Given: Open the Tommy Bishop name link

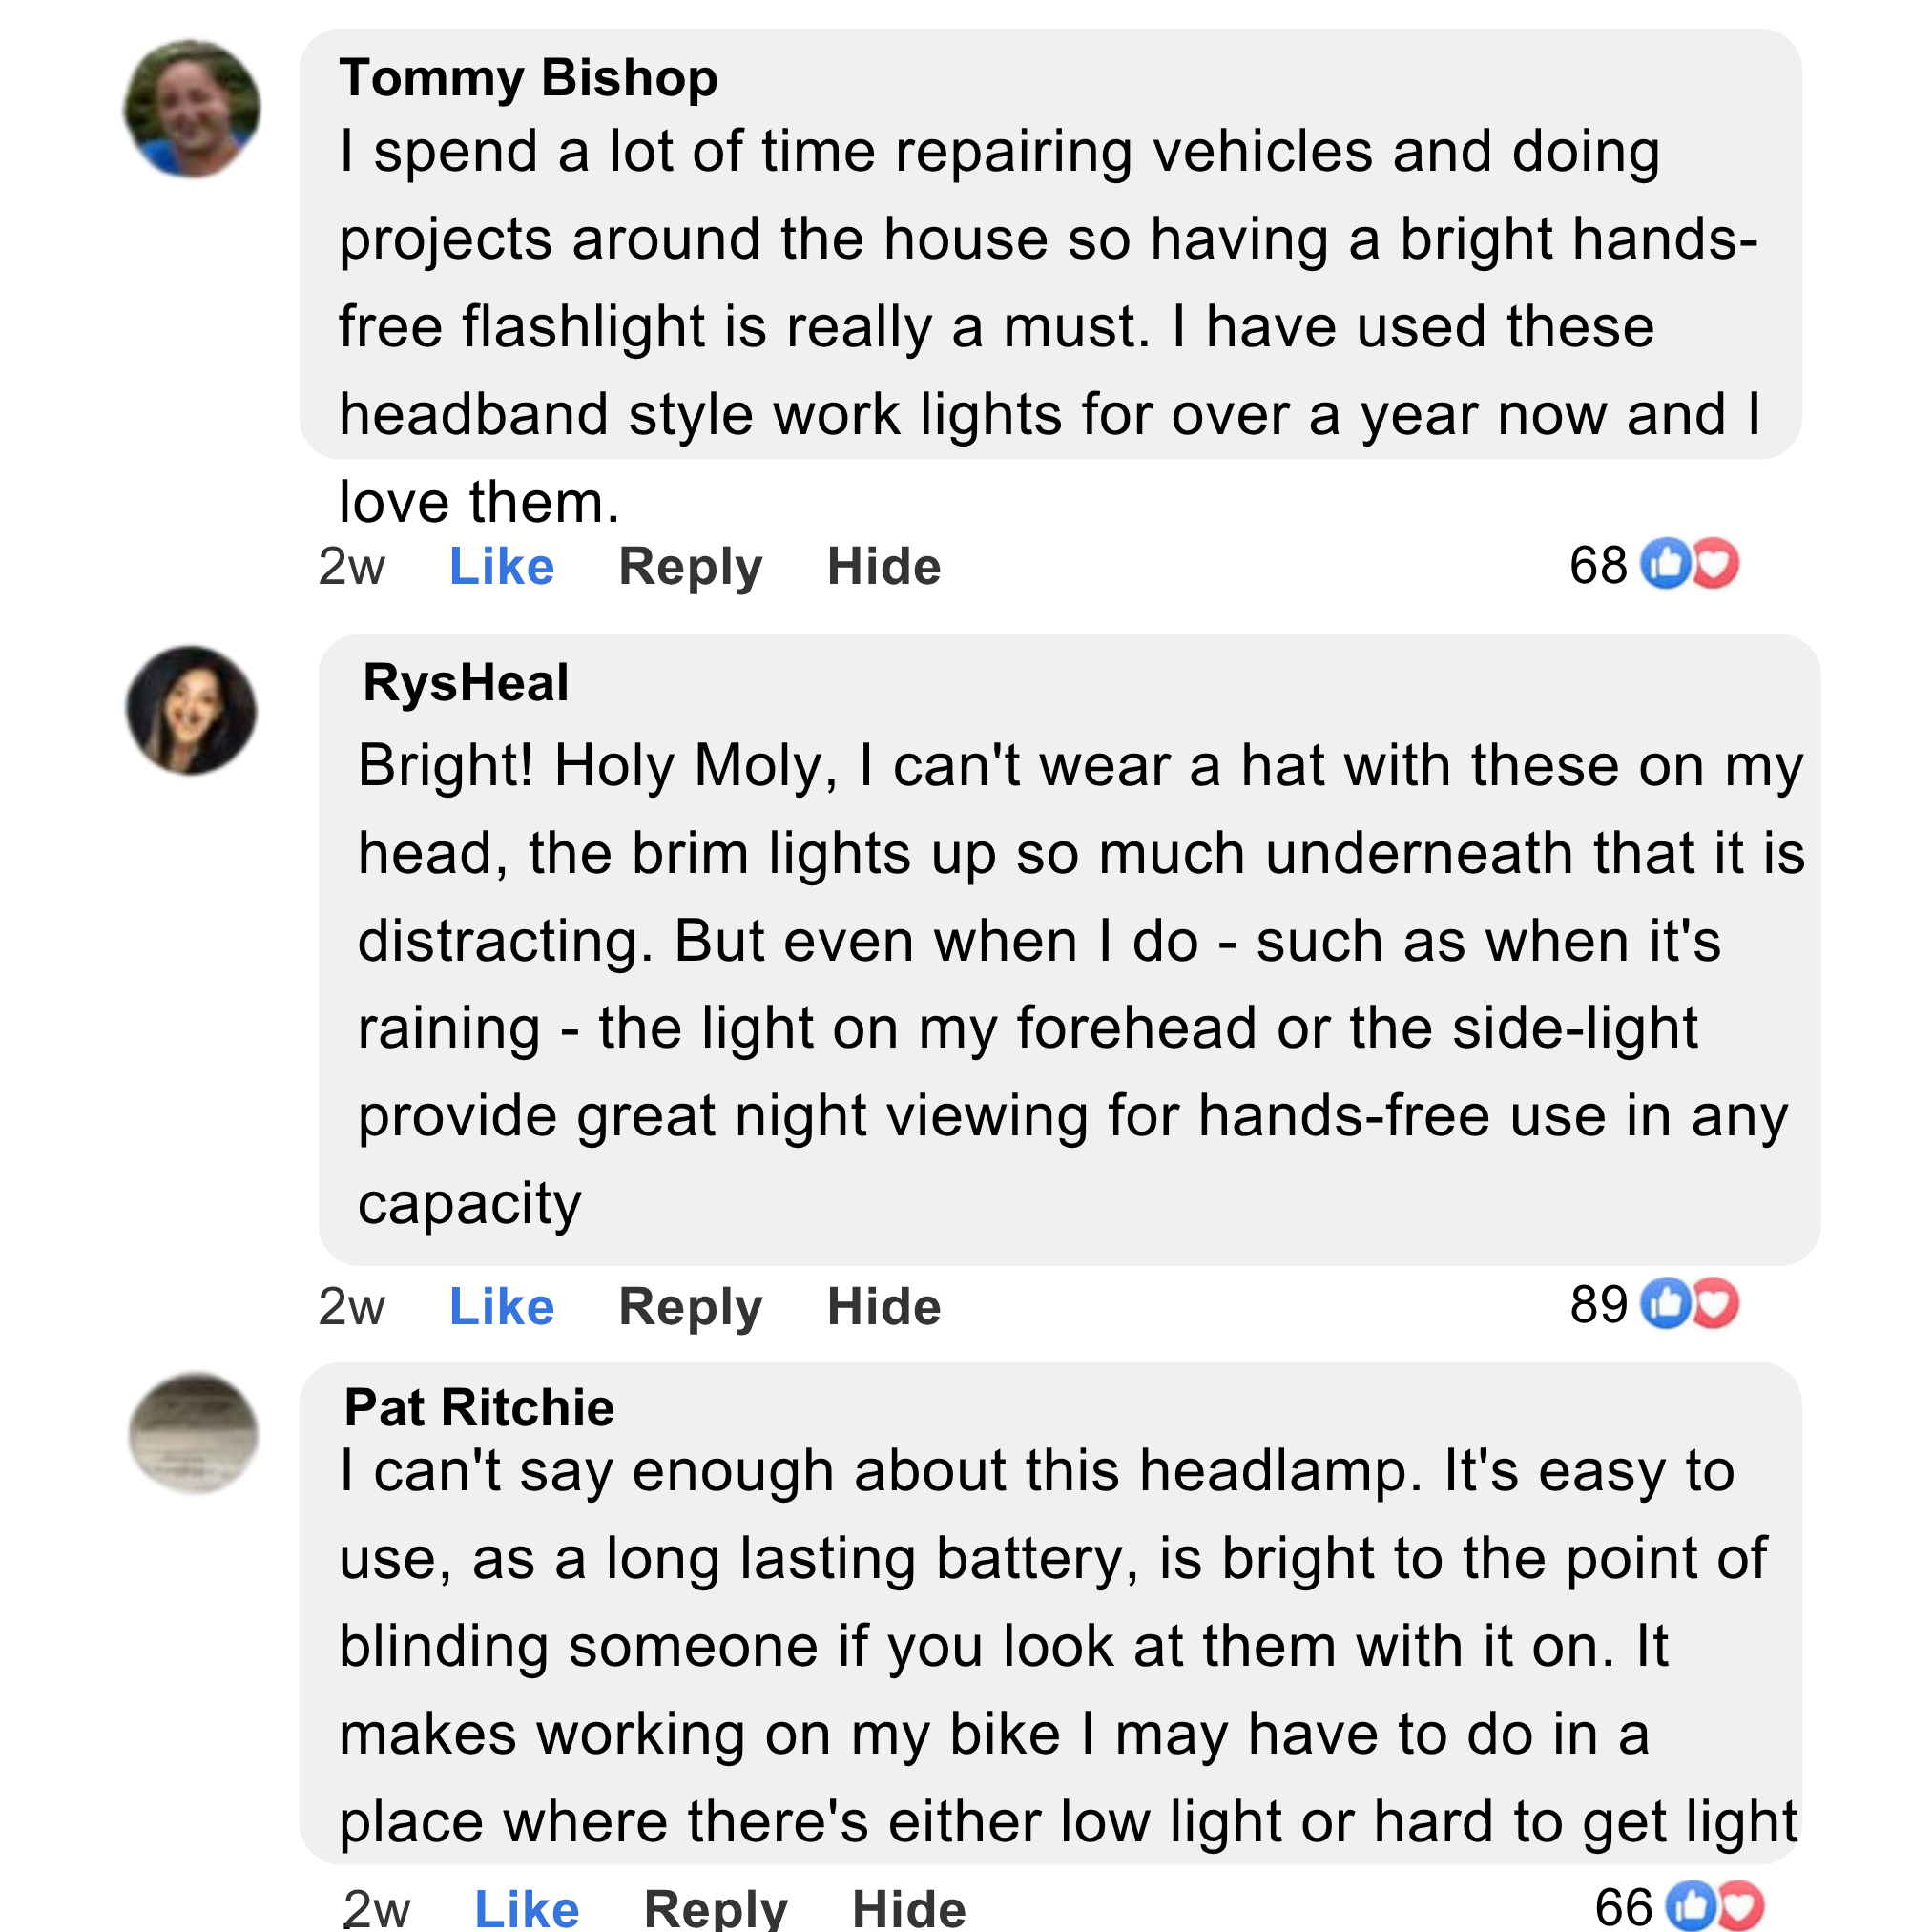Looking at the screenshot, I should coord(528,78).
